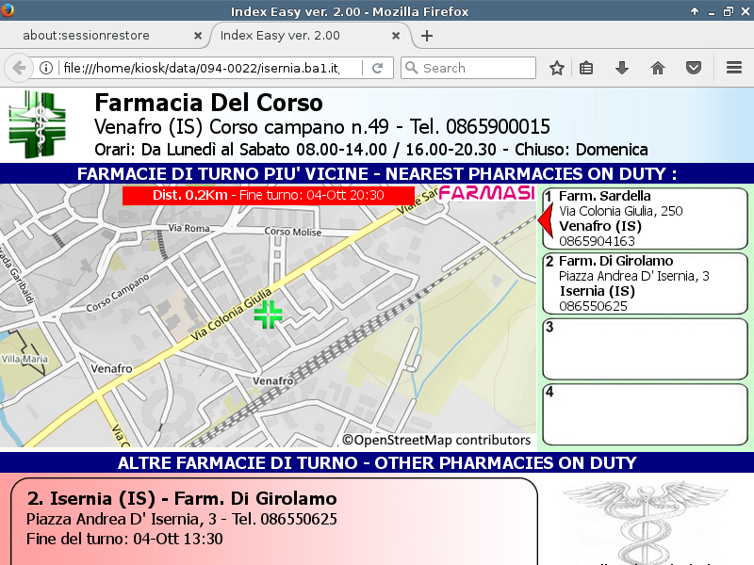Click the FARMASI logo on the map
Image resolution: width=754 pixels, height=565 pixels.
click(486, 193)
